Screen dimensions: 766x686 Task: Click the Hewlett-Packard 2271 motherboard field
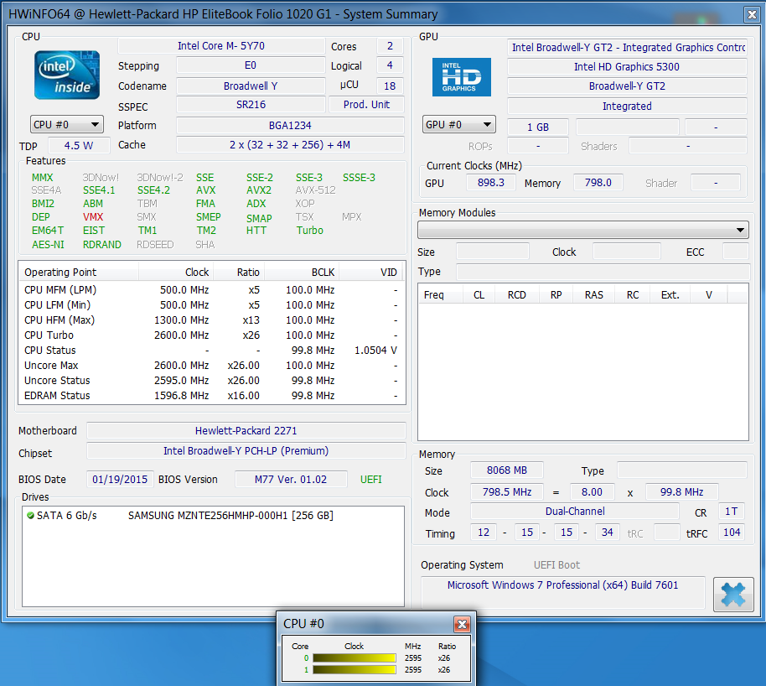pos(246,431)
